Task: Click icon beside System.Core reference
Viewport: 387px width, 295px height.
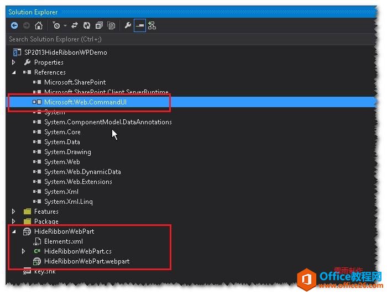Action: pyautogui.click(x=37, y=132)
